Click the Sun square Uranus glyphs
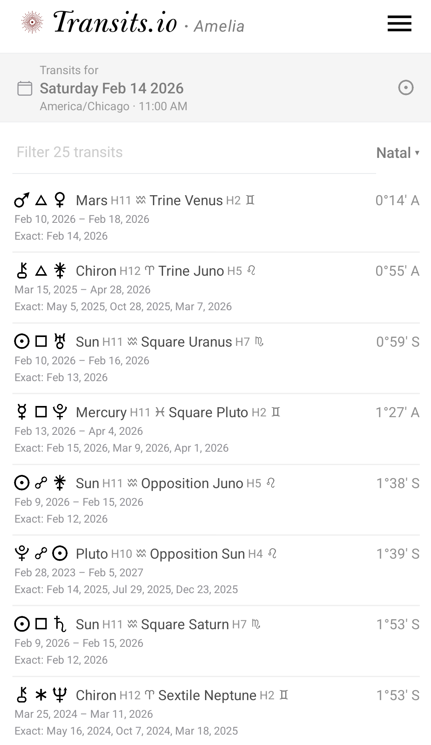The width and height of the screenshot is (431, 745). tap(40, 342)
